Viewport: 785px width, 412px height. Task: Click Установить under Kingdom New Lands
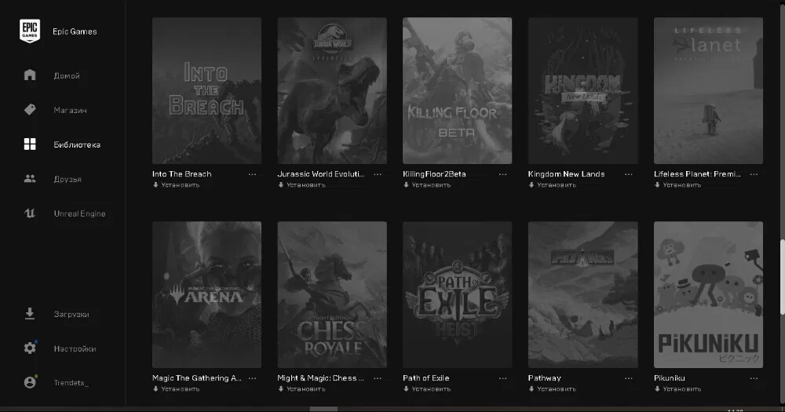[557, 184]
